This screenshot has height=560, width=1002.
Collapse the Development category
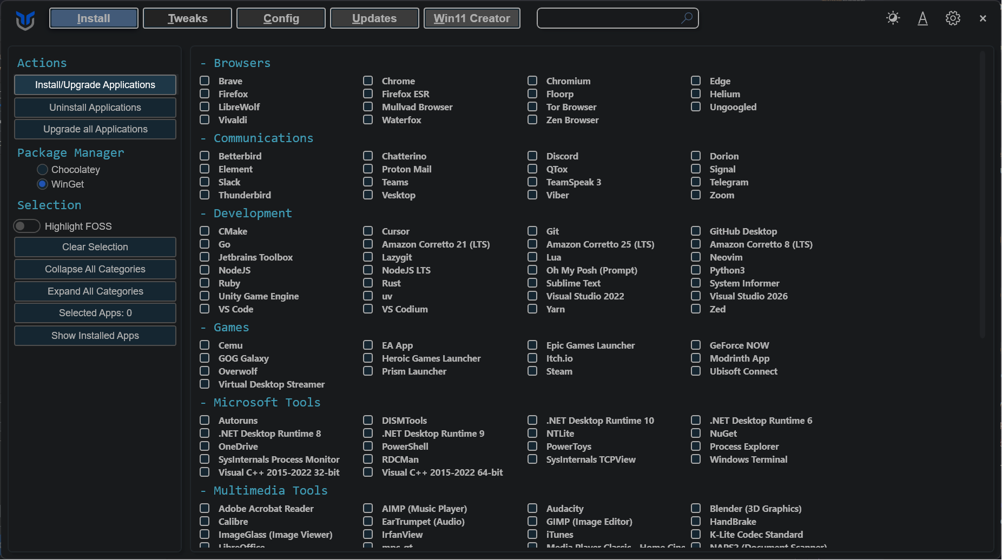click(246, 214)
